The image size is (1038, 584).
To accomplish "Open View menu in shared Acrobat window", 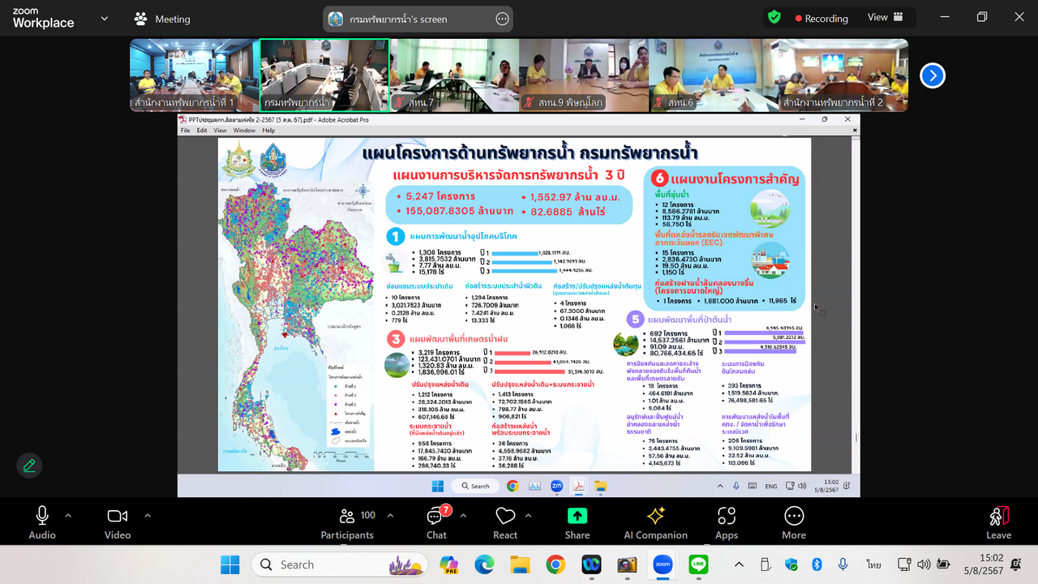I will (x=221, y=131).
